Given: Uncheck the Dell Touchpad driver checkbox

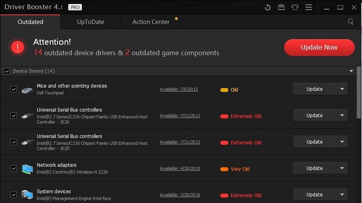Looking at the screenshot, I should (14, 89).
